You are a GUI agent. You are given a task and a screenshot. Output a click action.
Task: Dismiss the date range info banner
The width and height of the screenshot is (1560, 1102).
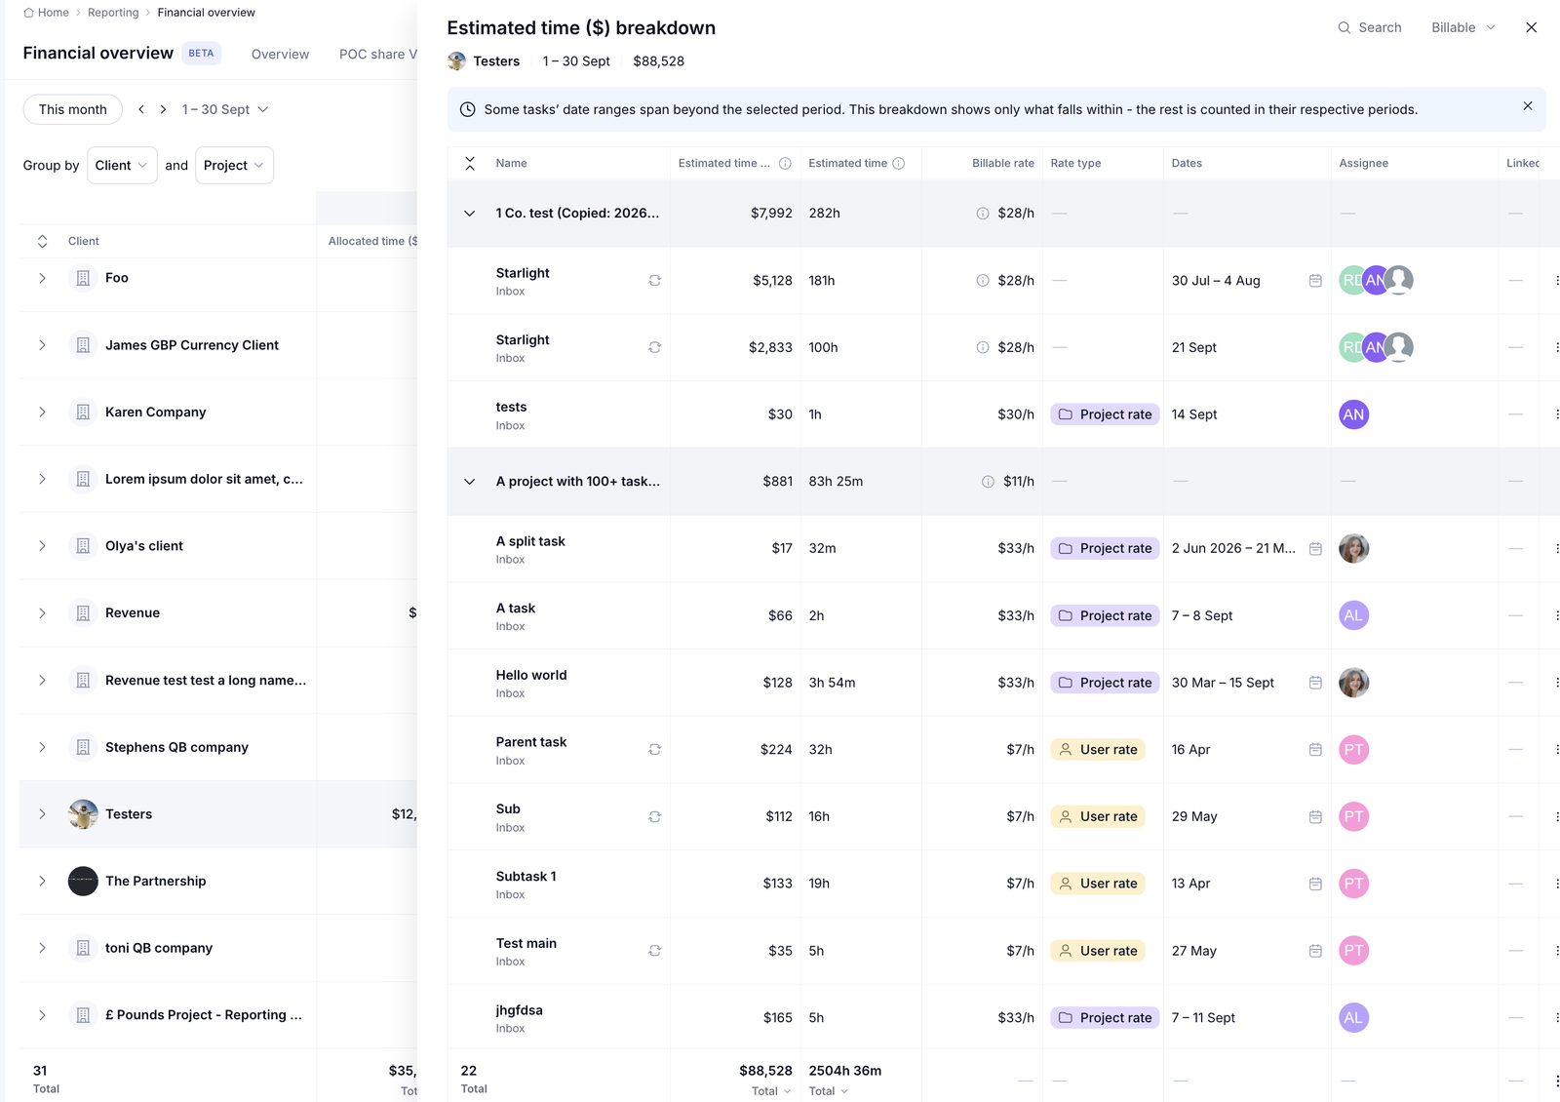pyautogui.click(x=1528, y=105)
